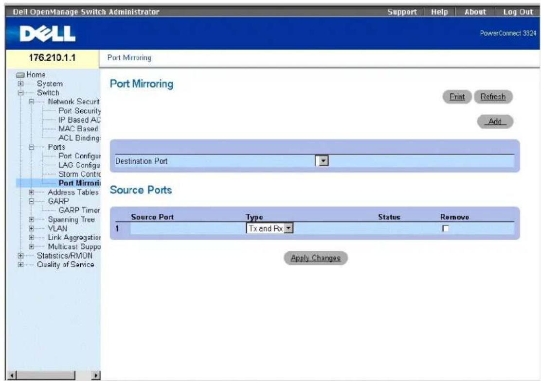Select Home in the navigation tree
The height and width of the screenshot is (381, 541).
click(x=36, y=74)
